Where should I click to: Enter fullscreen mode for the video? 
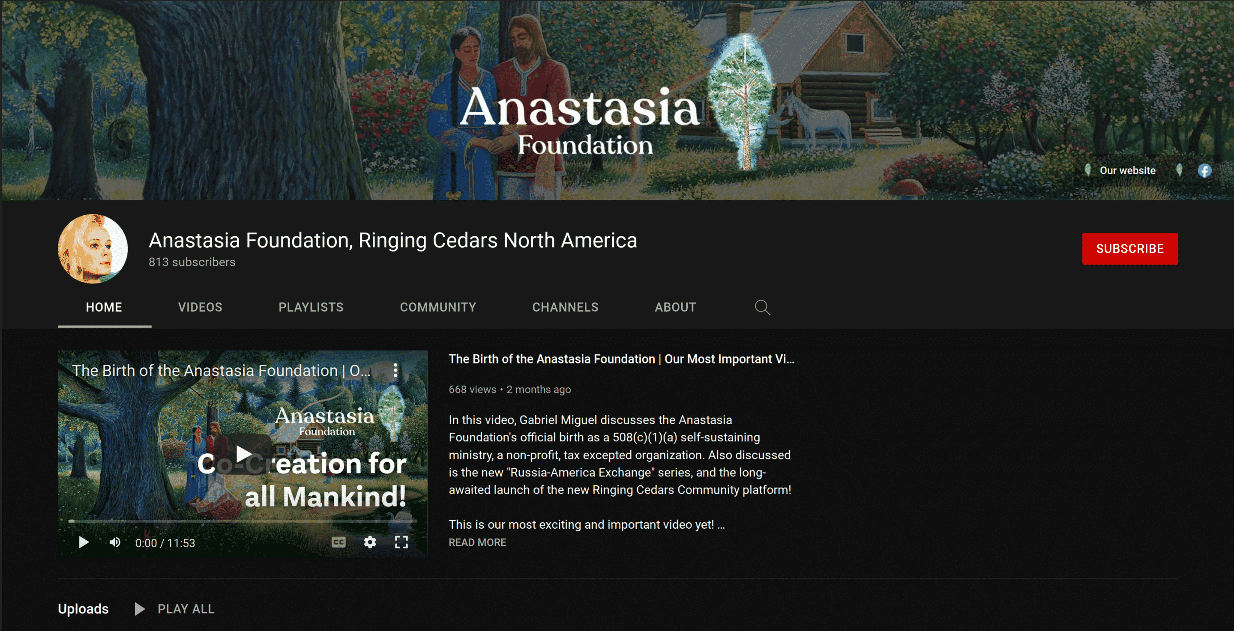tap(401, 542)
